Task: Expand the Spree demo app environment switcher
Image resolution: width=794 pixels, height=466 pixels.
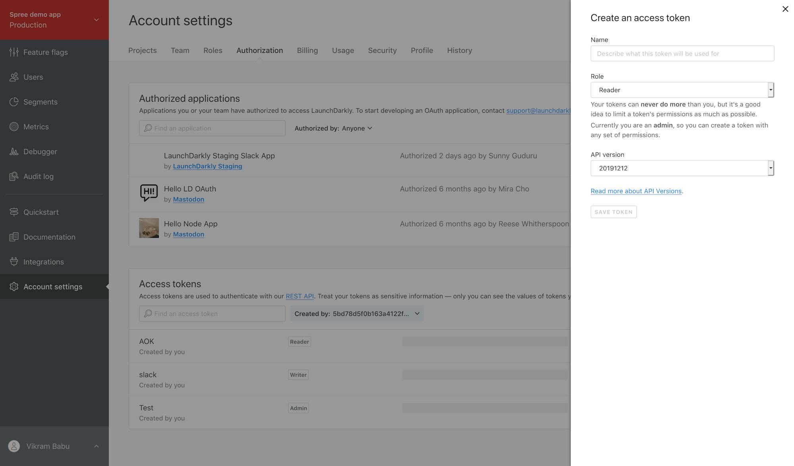Action: [96, 20]
